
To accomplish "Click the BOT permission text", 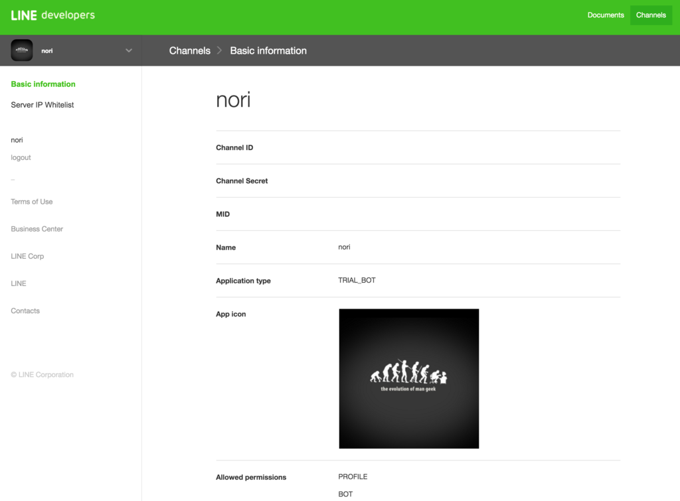I will (345, 494).
